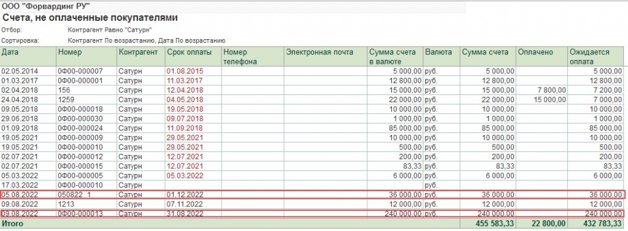Select the report title "Счета, не оплаченные покупателями"
Image resolution: width=628 pixels, height=231 pixels.
click(x=90, y=18)
